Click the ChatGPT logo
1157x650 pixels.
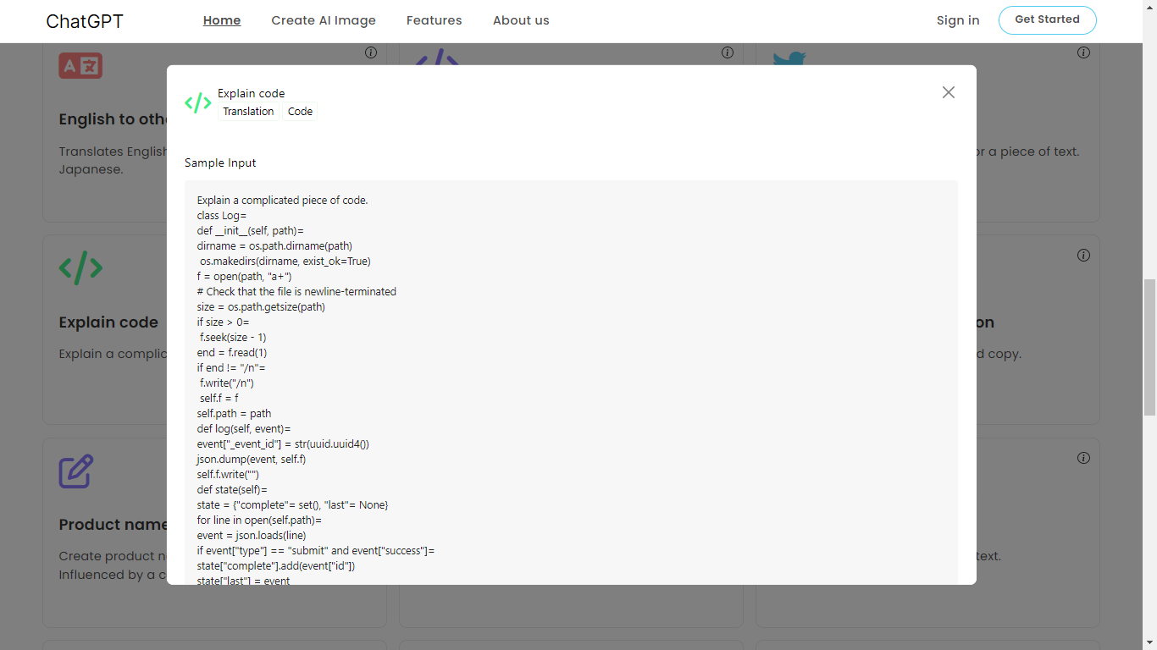pyautogui.click(x=84, y=20)
